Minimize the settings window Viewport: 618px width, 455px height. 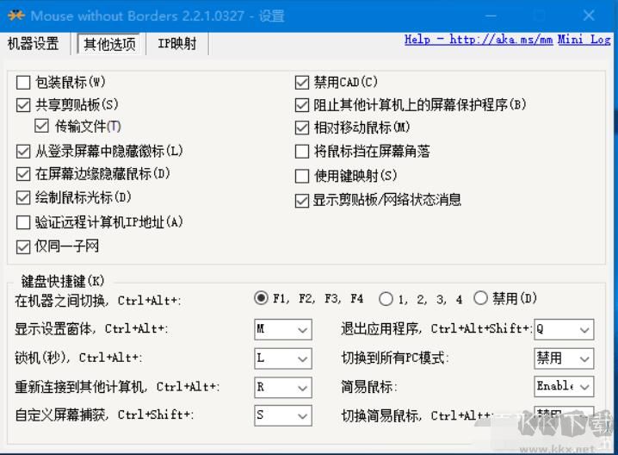click(491, 16)
